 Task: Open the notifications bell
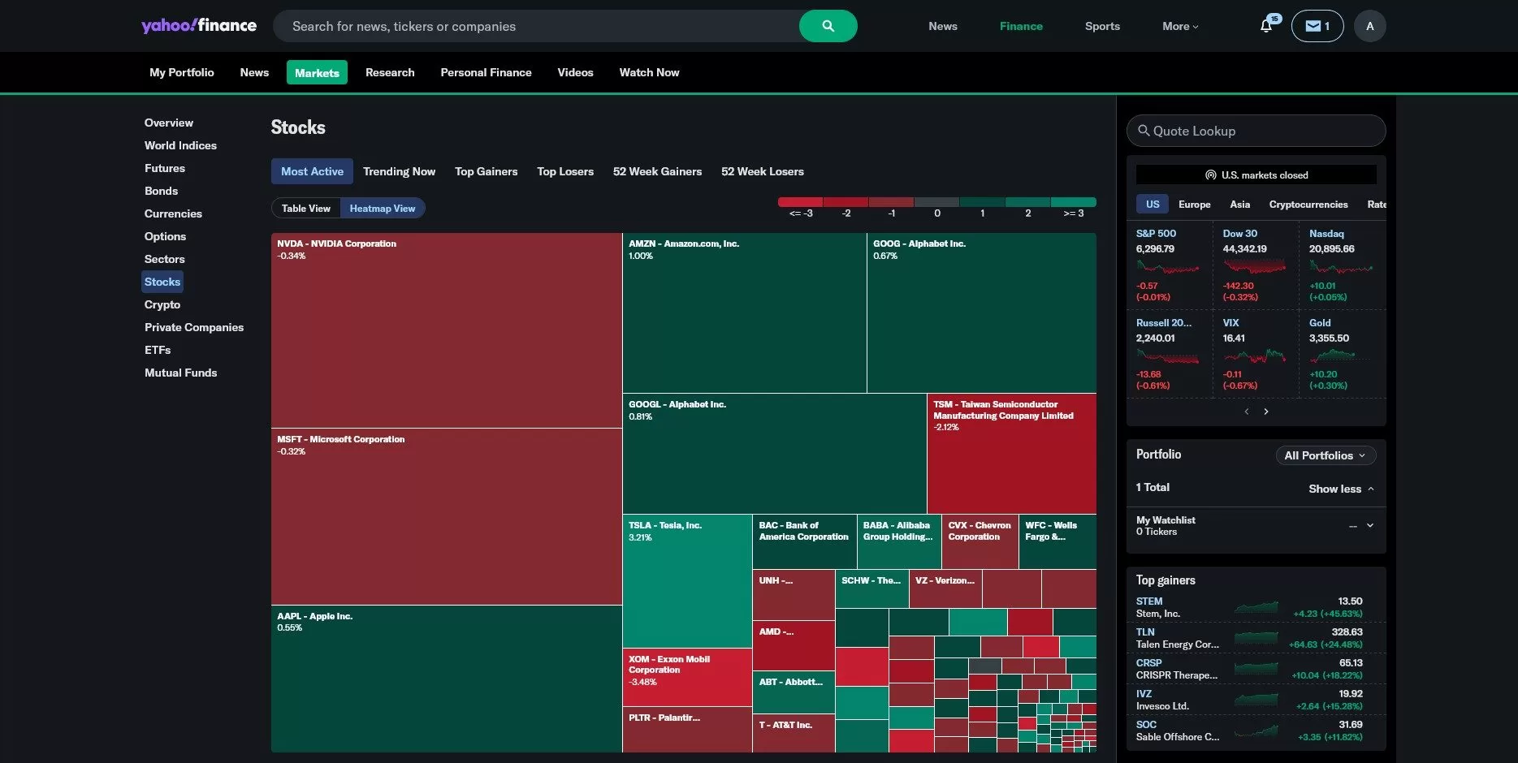1266,26
